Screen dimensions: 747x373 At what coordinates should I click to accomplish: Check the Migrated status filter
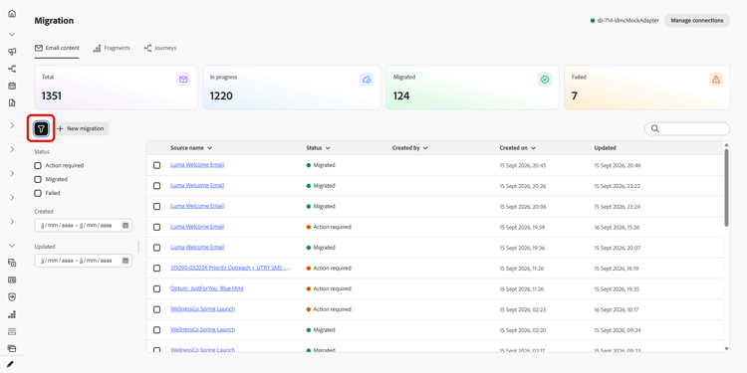coord(38,179)
